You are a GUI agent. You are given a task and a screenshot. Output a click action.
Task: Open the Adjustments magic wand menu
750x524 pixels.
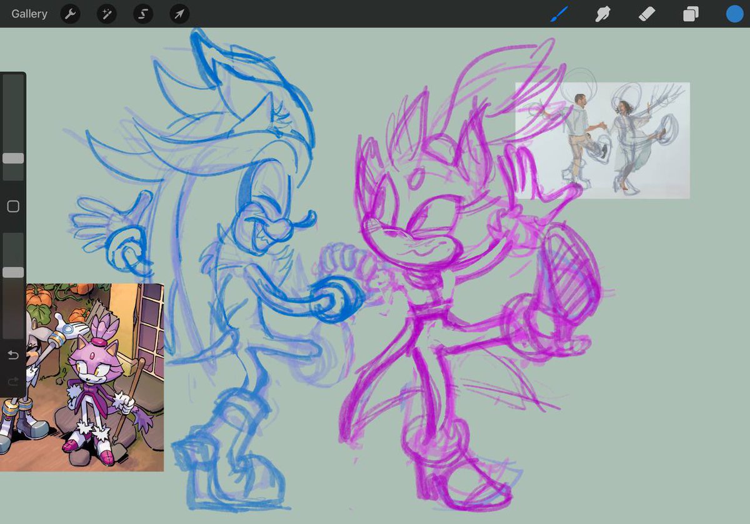107,14
